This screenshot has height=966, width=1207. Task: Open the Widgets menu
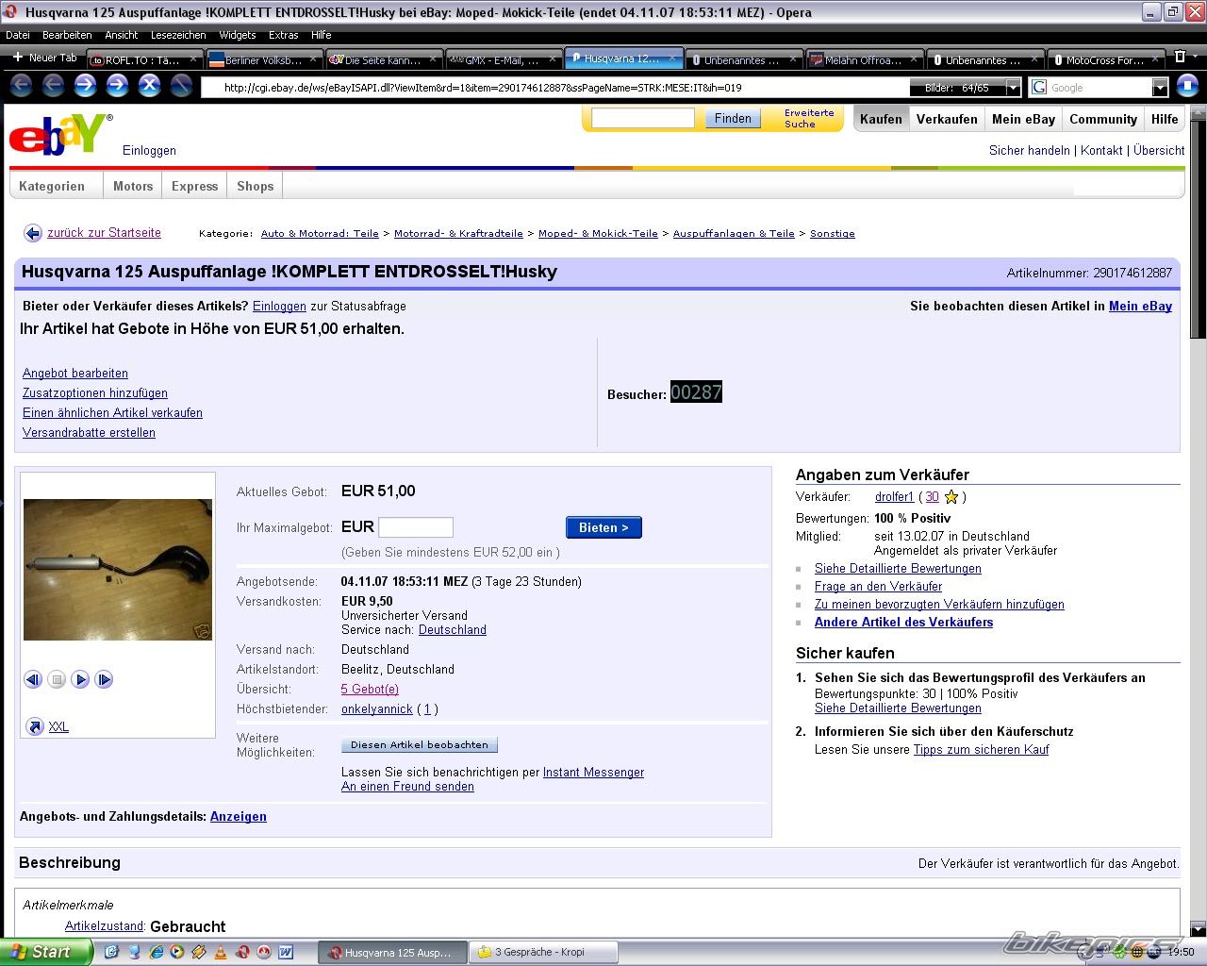click(238, 35)
